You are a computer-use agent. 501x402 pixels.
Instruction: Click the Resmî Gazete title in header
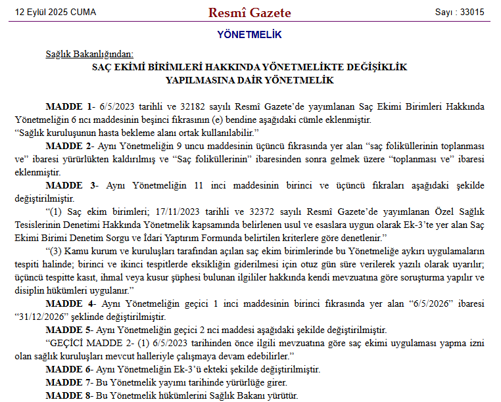click(x=249, y=12)
